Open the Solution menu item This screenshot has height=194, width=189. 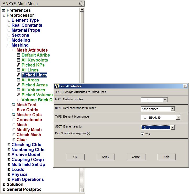tap(15, 185)
